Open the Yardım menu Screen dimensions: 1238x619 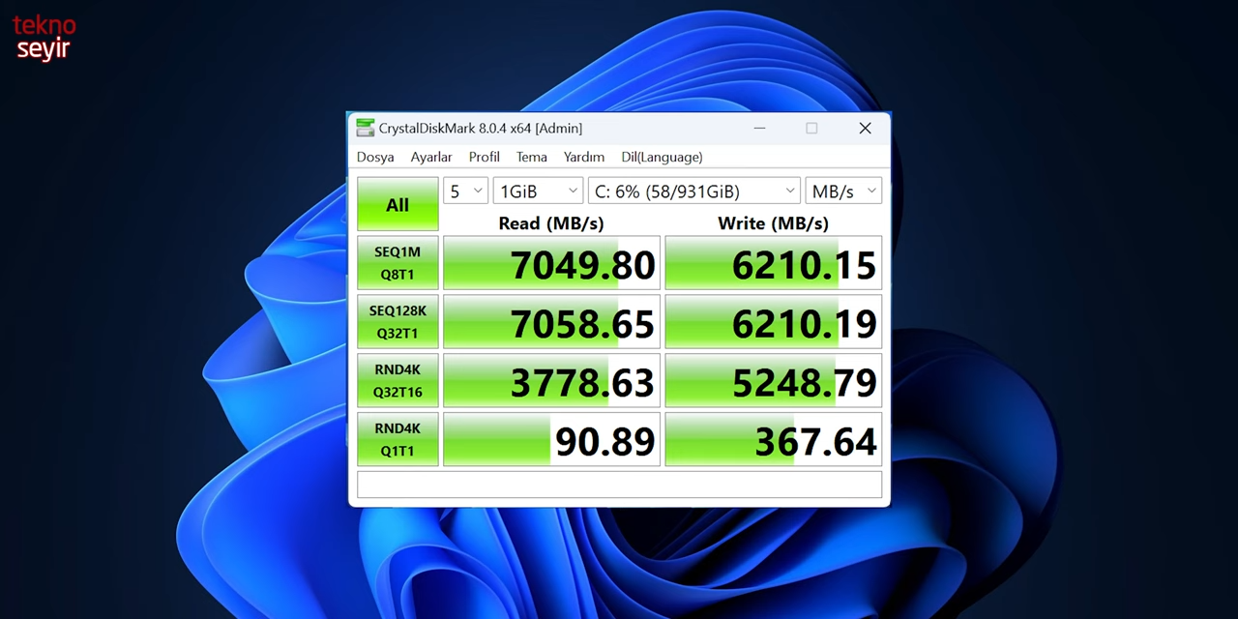tap(584, 157)
